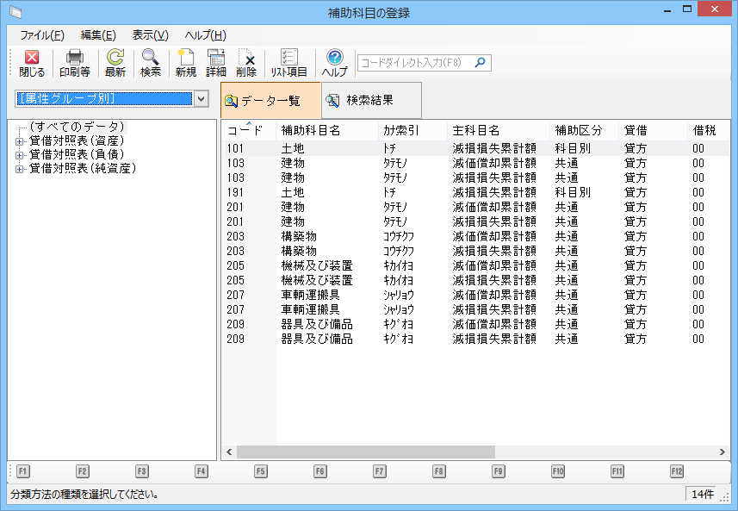
Task: Open the 詳細 details icon
Action: coord(216,59)
